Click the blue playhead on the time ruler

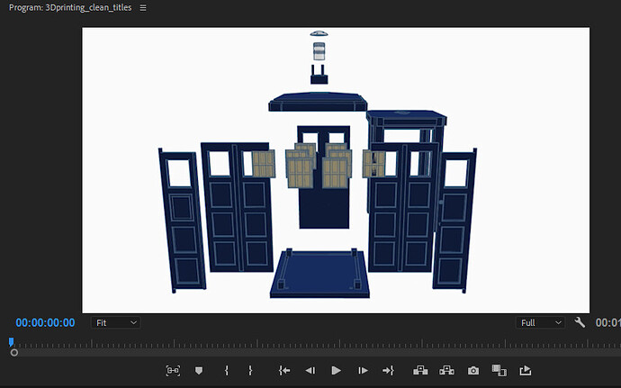(11, 342)
